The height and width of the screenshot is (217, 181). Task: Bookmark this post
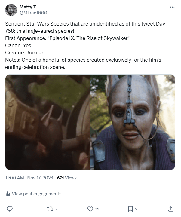tap(130, 209)
